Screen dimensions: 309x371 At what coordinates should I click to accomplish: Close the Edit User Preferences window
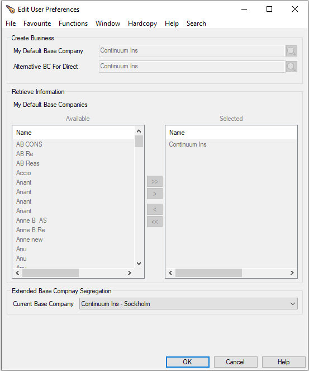(295, 9)
